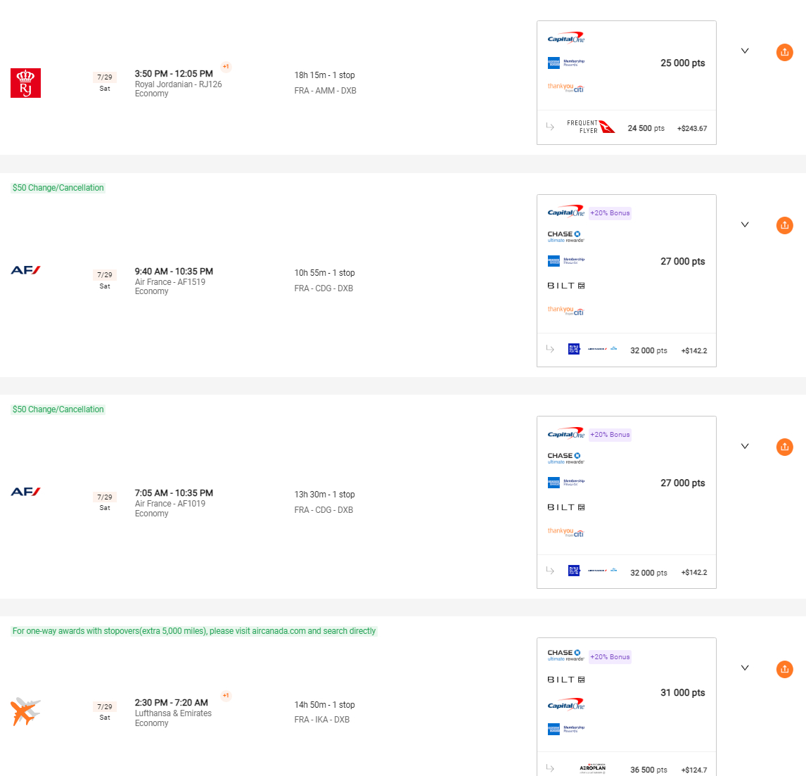The width and height of the screenshot is (806, 776).
Task: Click the 3:50 PM - 12:05 PM flight time
Action: [x=174, y=74]
